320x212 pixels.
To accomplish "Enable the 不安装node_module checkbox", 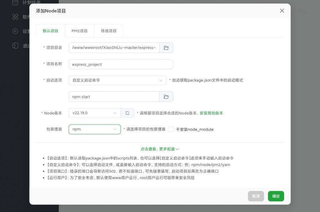I will (x=171, y=129).
